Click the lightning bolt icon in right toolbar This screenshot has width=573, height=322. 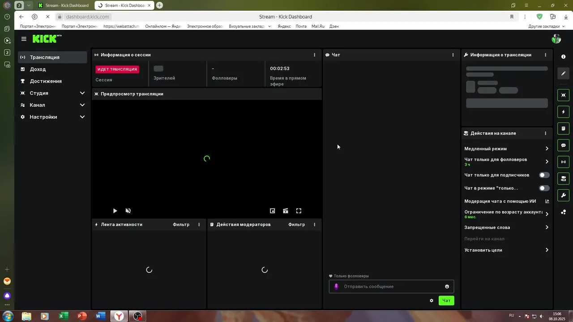coord(564,112)
